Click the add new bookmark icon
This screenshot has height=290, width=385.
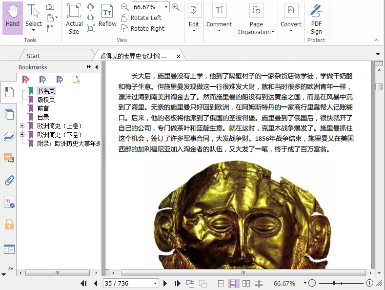(x=43, y=80)
